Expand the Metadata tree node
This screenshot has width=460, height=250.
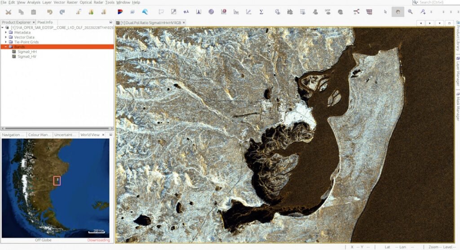tap(6, 32)
